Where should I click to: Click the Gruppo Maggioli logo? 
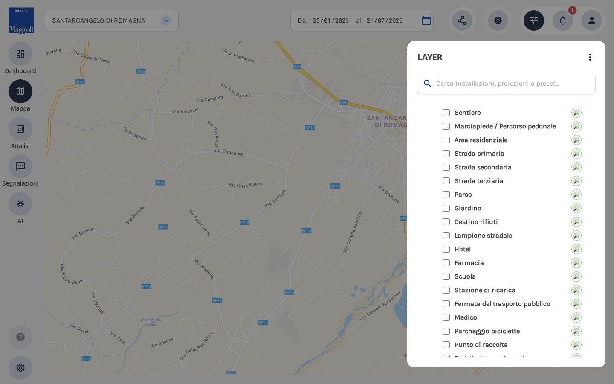click(21, 20)
